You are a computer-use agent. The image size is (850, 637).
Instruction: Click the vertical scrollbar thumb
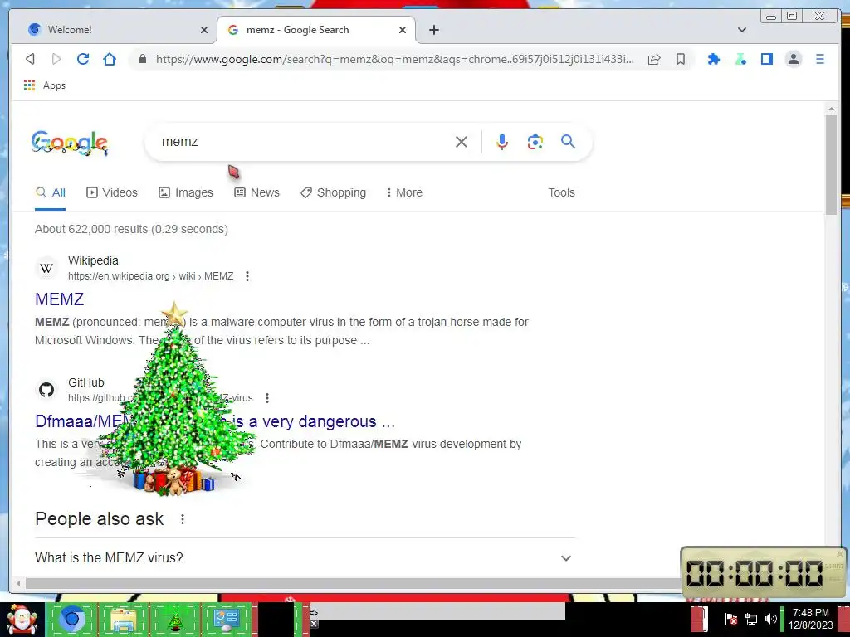[831, 165]
